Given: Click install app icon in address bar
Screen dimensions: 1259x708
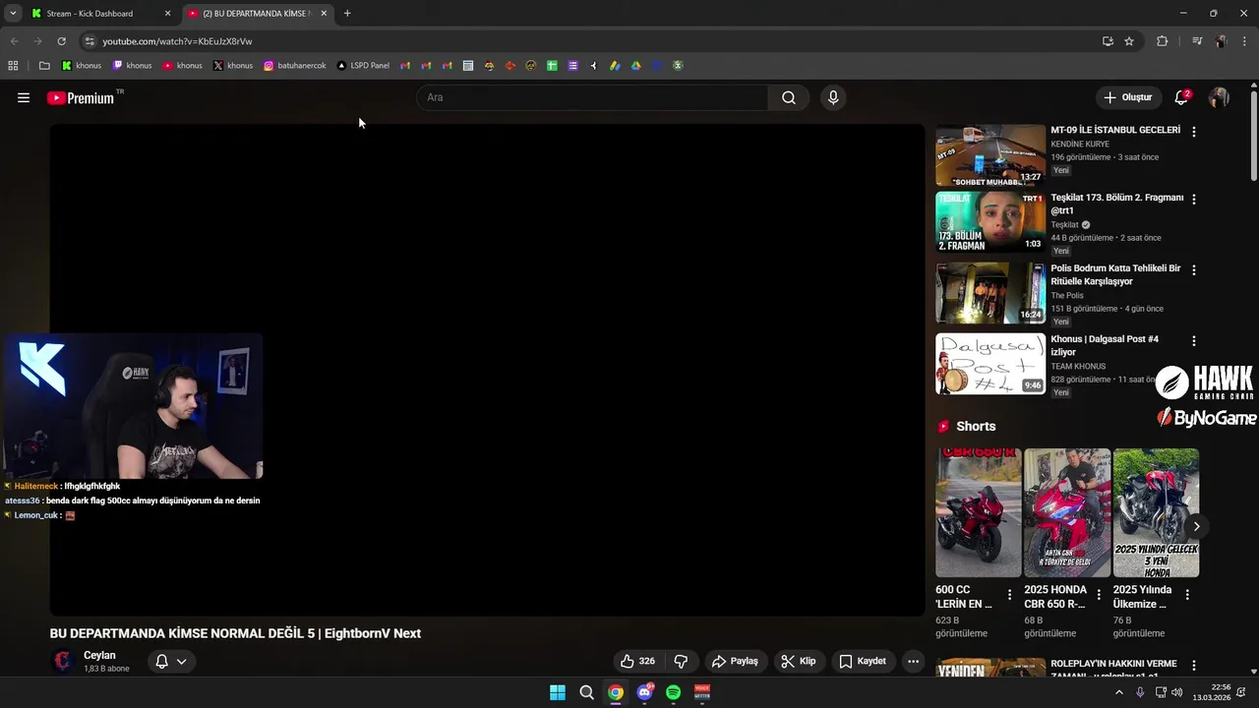Looking at the screenshot, I should (1108, 41).
